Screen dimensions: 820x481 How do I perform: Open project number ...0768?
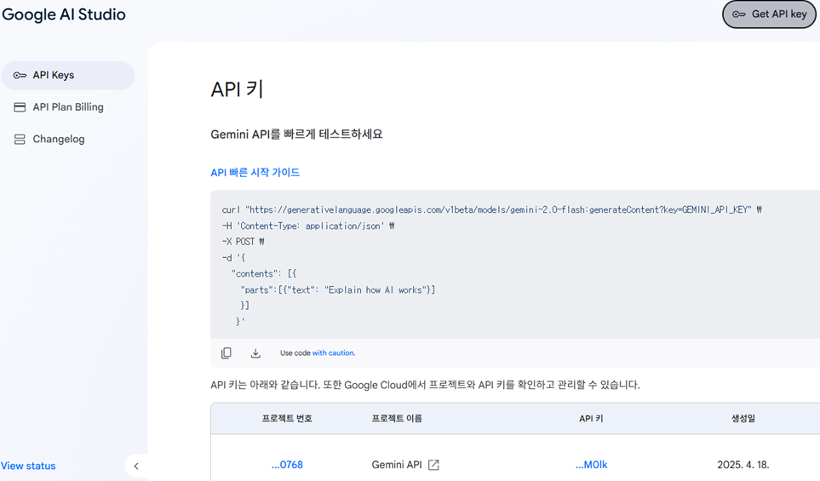(287, 465)
